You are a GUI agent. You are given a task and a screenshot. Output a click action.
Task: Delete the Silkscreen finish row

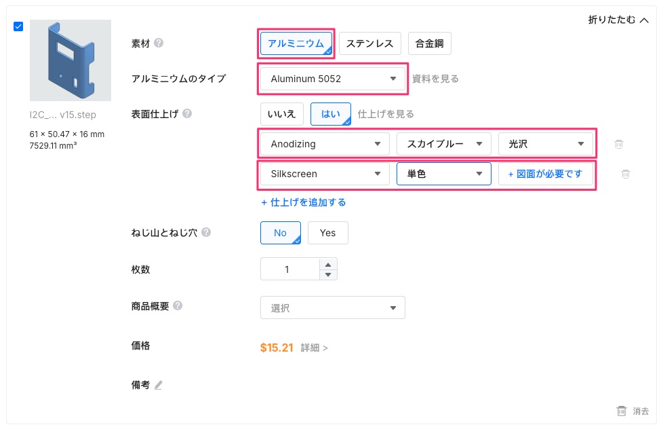[x=626, y=174]
